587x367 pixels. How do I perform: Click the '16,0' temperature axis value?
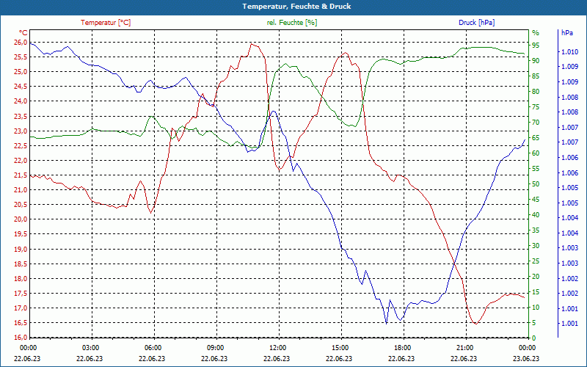coord(21,338)
